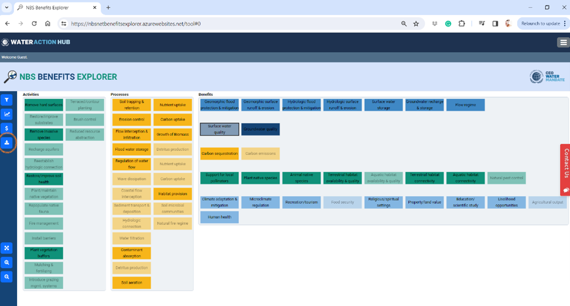Reload the page with refresh icon
570x306 pixels.
pyautogui.click(x=34, y=24)
